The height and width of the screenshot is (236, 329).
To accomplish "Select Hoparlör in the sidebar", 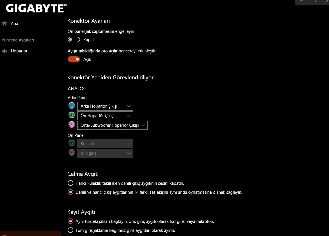I will tap(19, 51).
